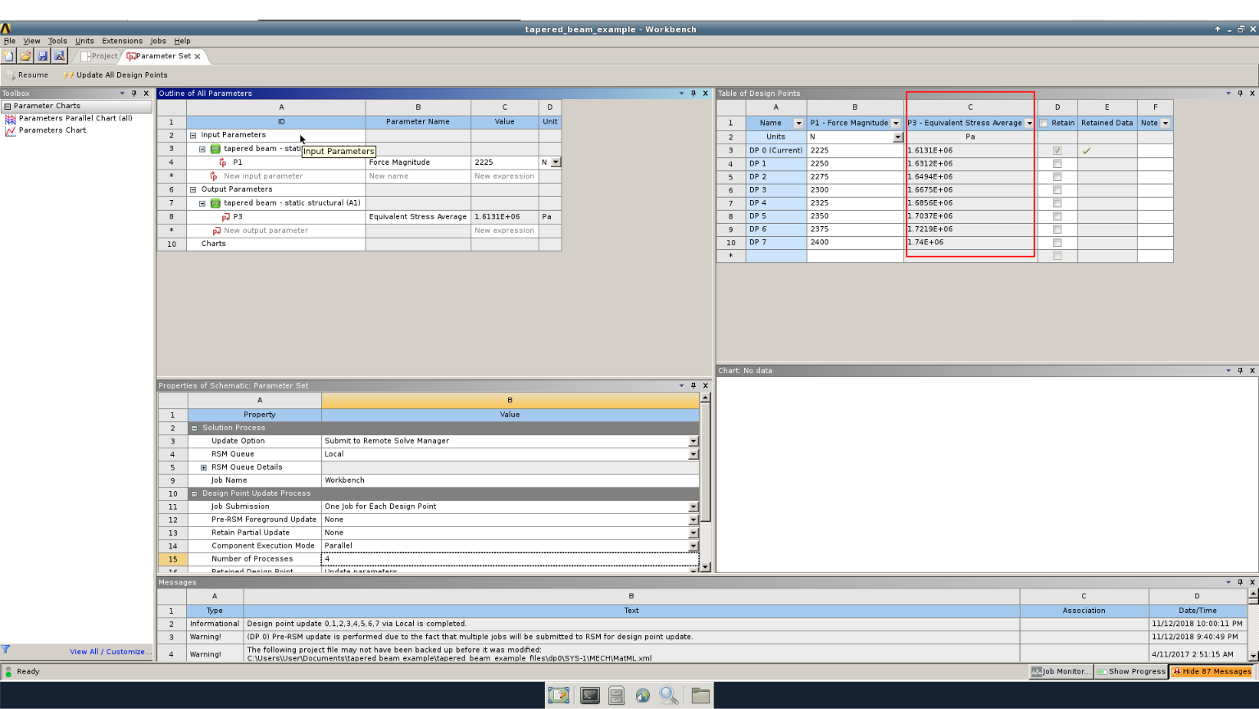Check Retain for DP 6

click(x=1057, y=230)
